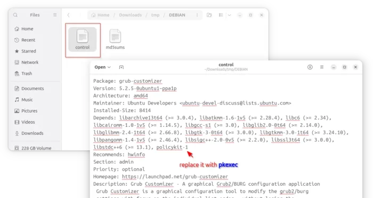373x198 pixels.
Task: Minimize the control text editor window
Action: 334,67
